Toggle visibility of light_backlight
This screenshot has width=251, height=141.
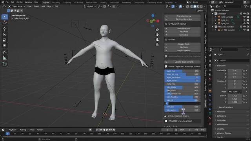[244, 17]
